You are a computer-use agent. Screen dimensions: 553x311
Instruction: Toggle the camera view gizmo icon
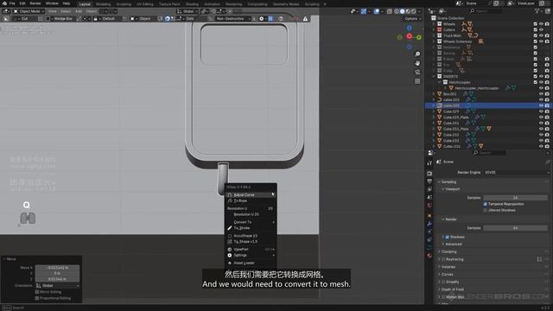tap(417, 72)
